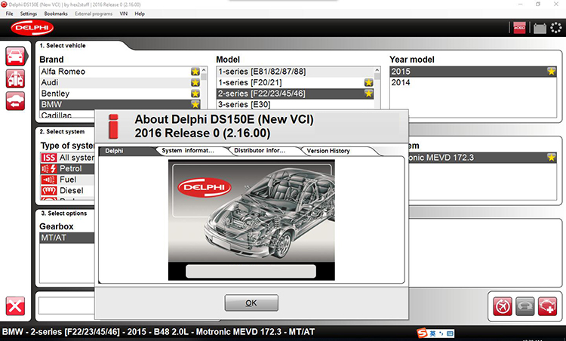The width and height of the screenshot is (566, 341).
Task: Select Audi in the Brand list
Action: coord(51,82)
